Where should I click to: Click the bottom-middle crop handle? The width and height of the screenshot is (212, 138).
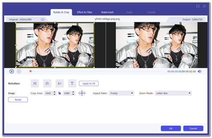55,67
